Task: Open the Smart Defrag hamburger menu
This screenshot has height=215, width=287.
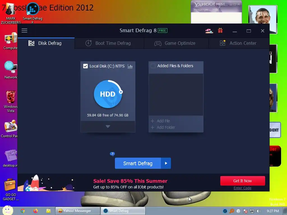Action: point(24,31)
